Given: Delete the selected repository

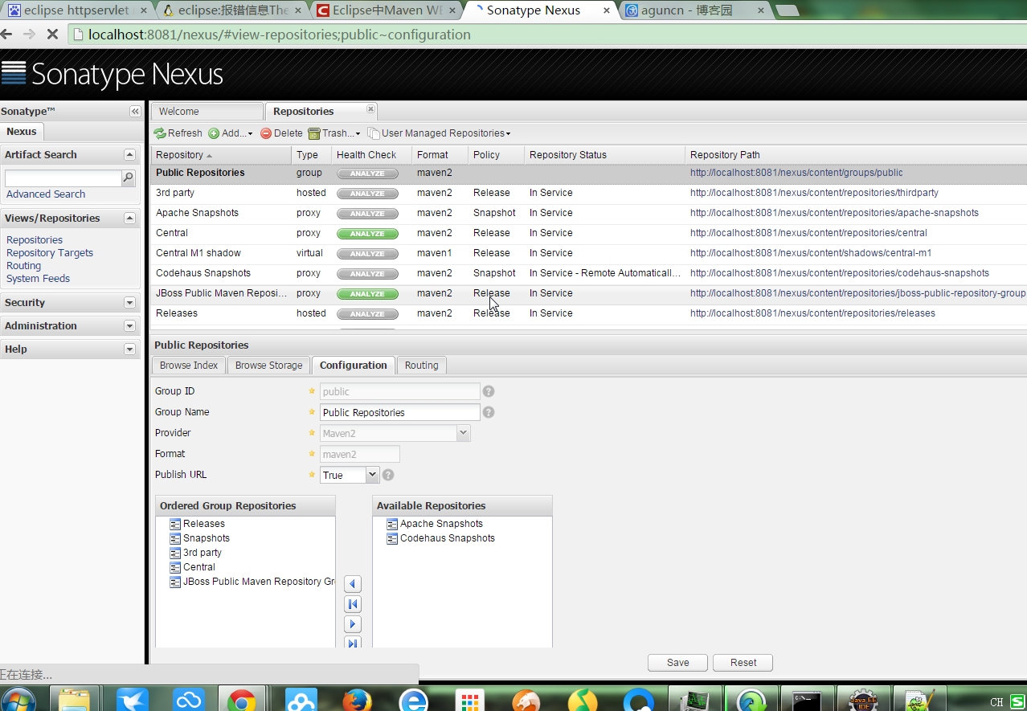Looking at the screenshot, I should (281, 133).
